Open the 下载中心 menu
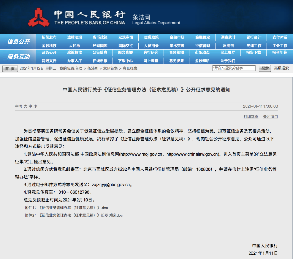293x259 pixels. click(x=126, y=61)
